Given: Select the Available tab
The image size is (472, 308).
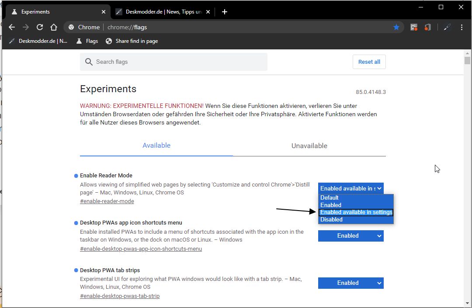Looking at the screenshot, I should (156, 145).
